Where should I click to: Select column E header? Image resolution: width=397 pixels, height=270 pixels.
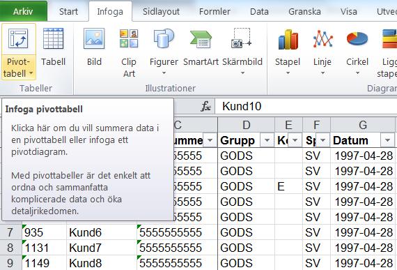289,125
